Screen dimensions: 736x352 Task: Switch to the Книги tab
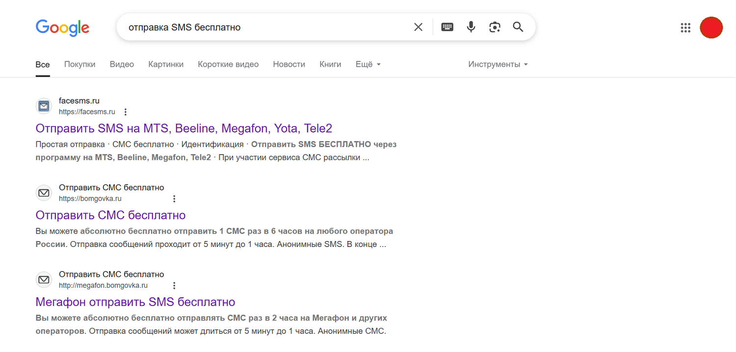330,64
